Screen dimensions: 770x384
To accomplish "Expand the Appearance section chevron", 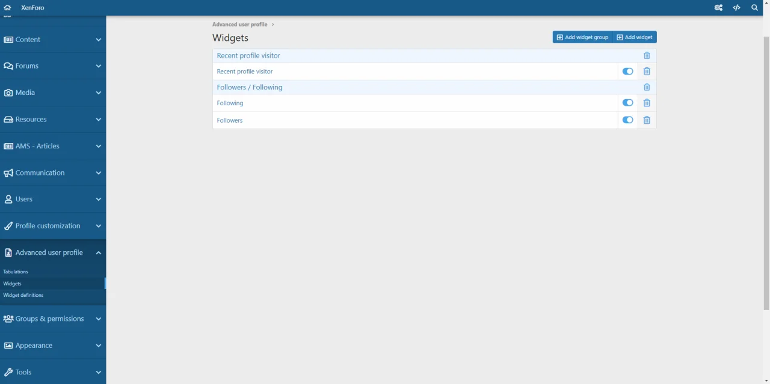I will click(99, 346).
